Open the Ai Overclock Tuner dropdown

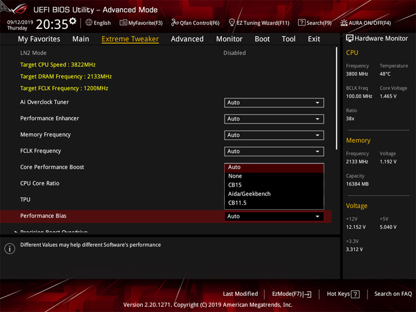pos(274,103)
